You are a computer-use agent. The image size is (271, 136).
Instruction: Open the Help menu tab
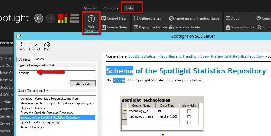coord(129,8)
